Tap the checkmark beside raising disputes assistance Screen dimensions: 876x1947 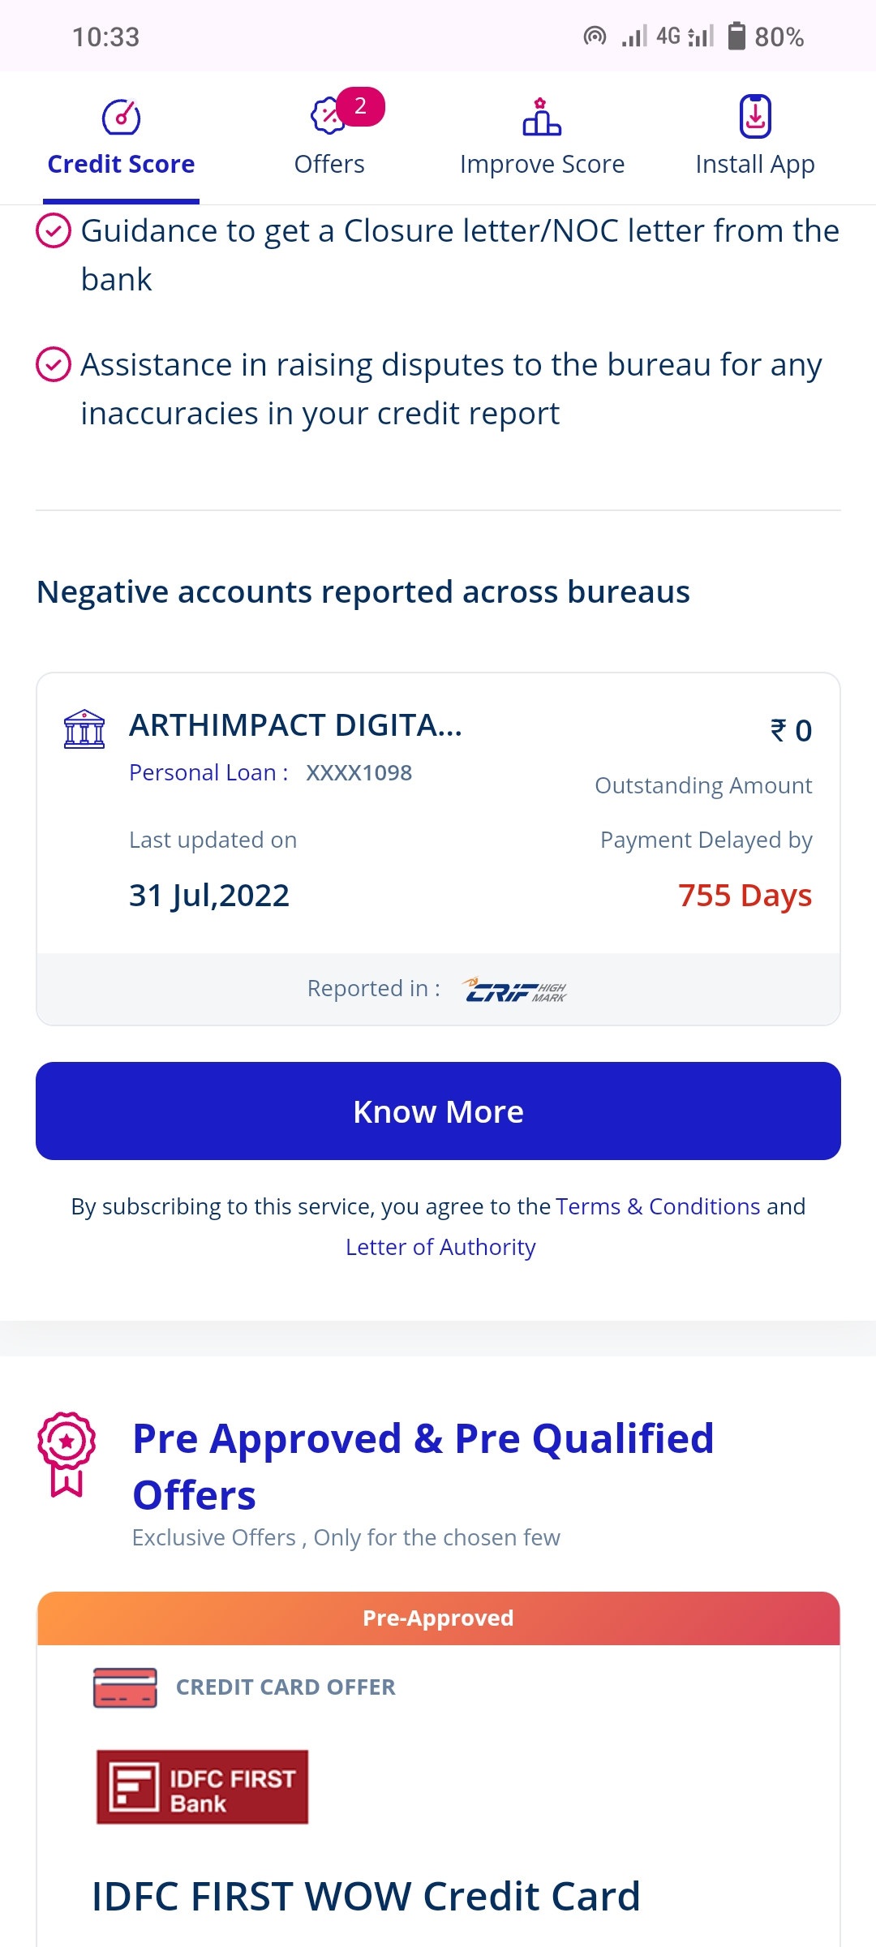point(54,364)
